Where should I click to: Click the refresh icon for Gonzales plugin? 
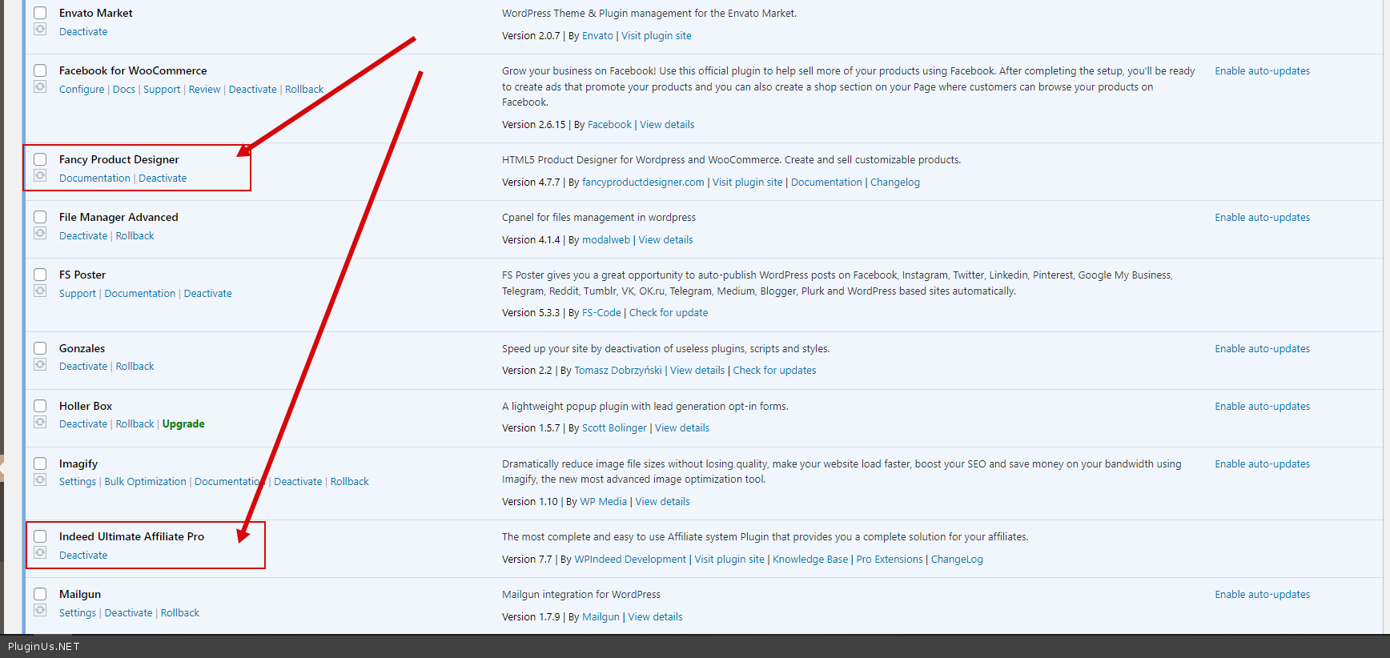(40, 365)
